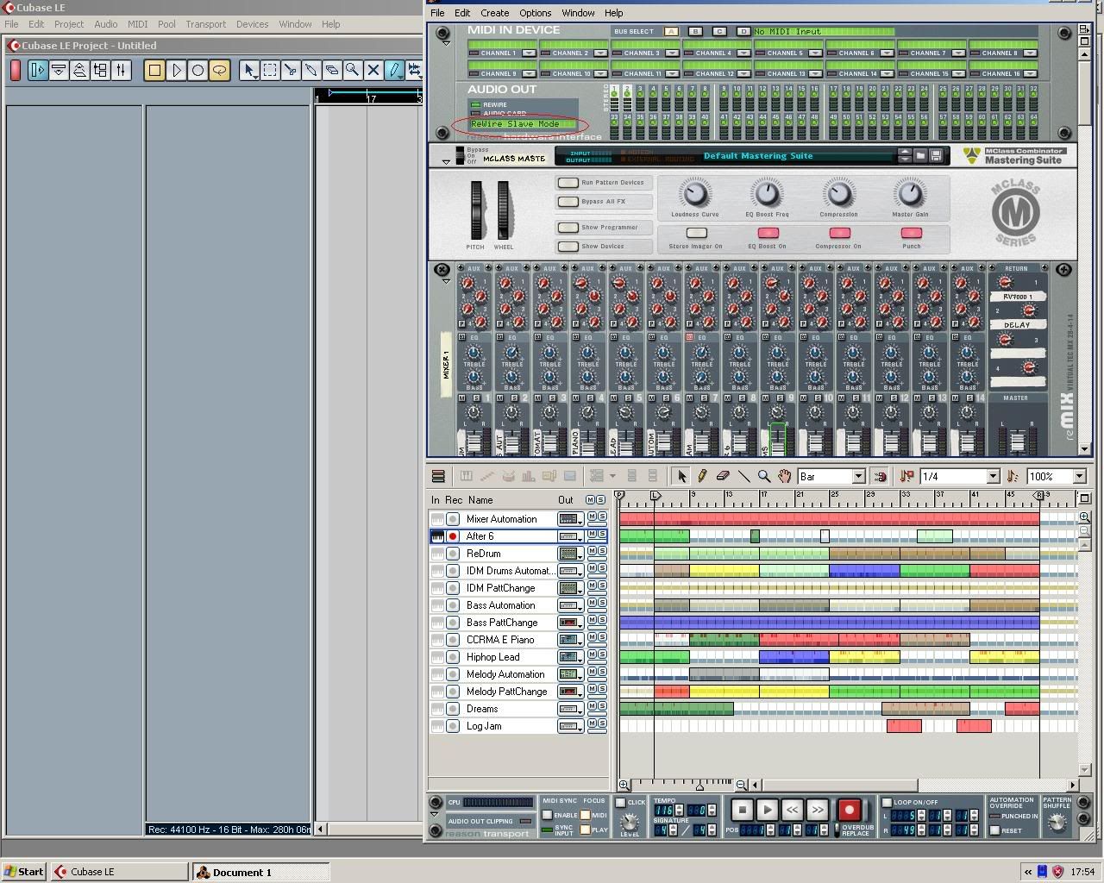Open Out device dropdown for Log Jam track
The width and height of the screenshot is (1104, 883).
570,726
